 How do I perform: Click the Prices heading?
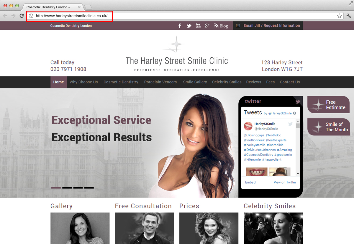point(189,206)
